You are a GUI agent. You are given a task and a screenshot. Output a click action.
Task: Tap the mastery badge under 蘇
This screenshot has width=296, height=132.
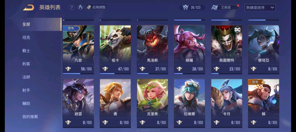point(253,122)
